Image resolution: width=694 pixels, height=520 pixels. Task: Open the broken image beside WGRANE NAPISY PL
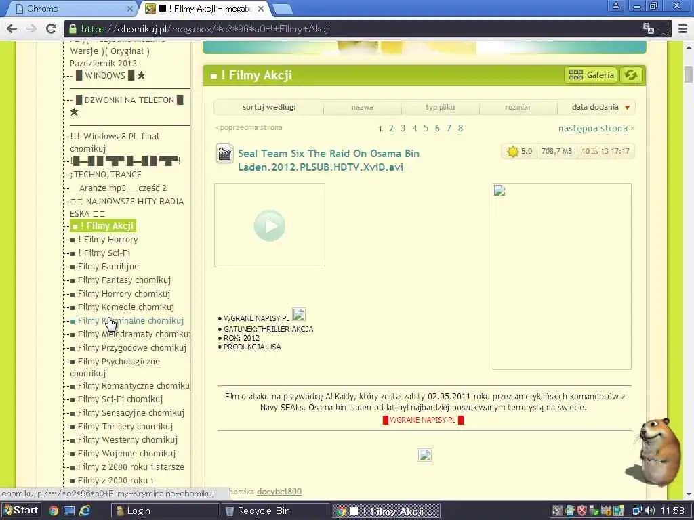(299, 314)
